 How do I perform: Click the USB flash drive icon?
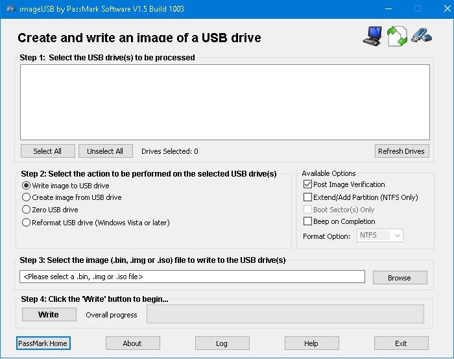point(422,35)
